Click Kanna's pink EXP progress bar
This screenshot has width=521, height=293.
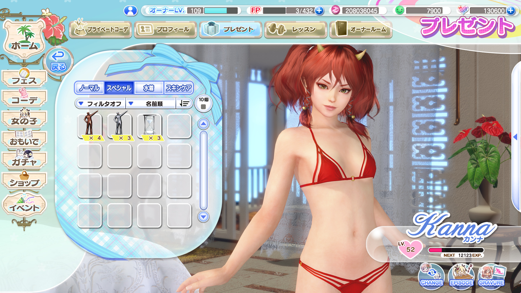(x=456, y=250)
